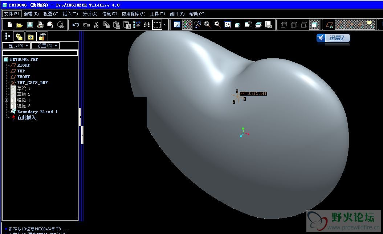Switch to the Folder Browser tab
This screenshot has height=234, width=383.
pos(19,37)
